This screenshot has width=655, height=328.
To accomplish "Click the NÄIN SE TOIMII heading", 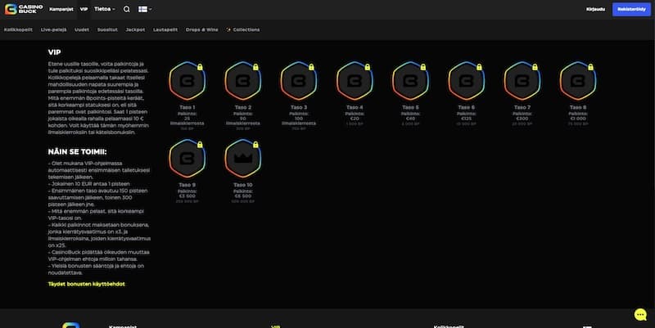I will [x=77, y=152].
